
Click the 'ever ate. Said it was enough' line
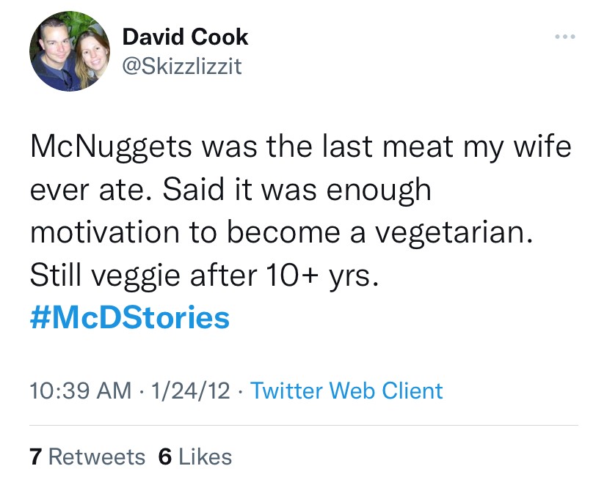[x=230, y=189]
